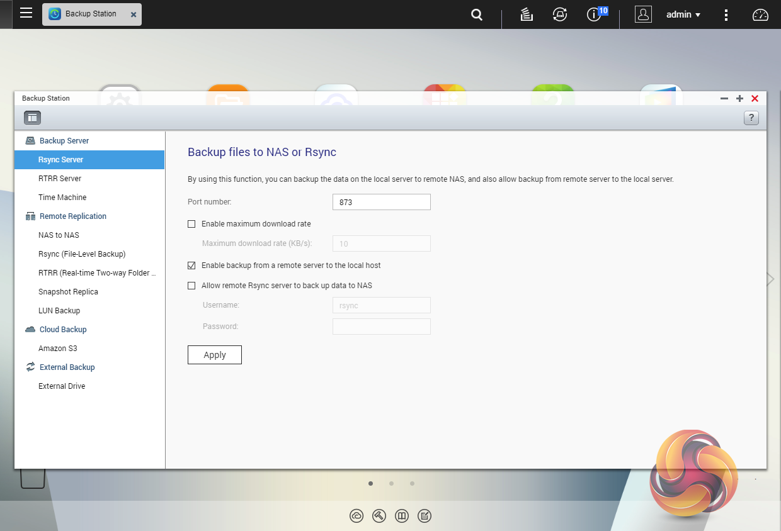Click the Password field
Image resolution: width=781 pixels, height=531 pixels.
coord(382,327)
